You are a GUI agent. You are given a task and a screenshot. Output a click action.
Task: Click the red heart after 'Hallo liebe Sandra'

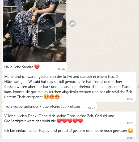(x=37, y=67)
